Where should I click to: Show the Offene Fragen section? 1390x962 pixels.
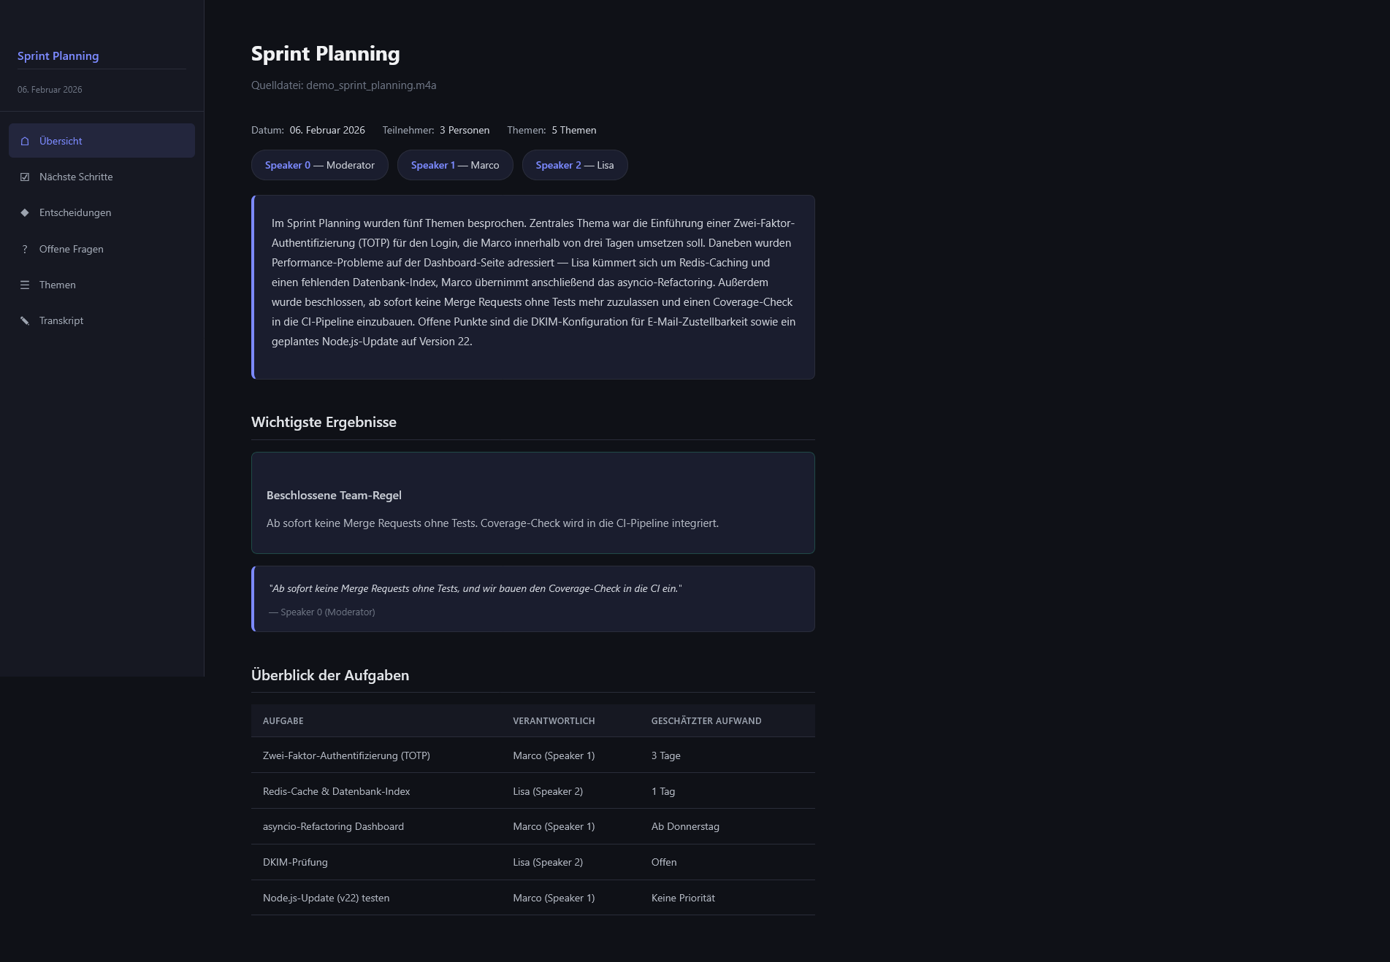[x=72, y=249]
